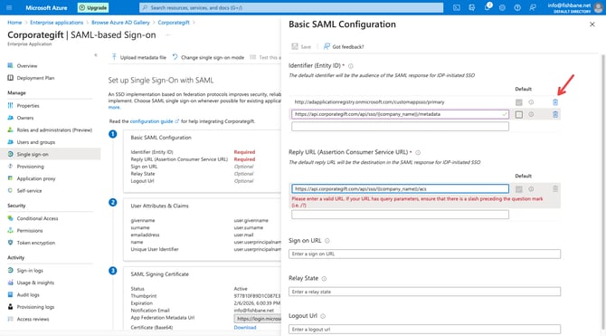Click the info icon next to Identifier (Entity ID)
Viewport: 606px width, 336px height.
351,66
